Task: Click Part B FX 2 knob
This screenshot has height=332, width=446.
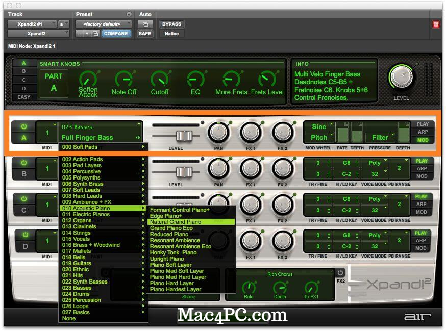Action: tap(283, 169)
